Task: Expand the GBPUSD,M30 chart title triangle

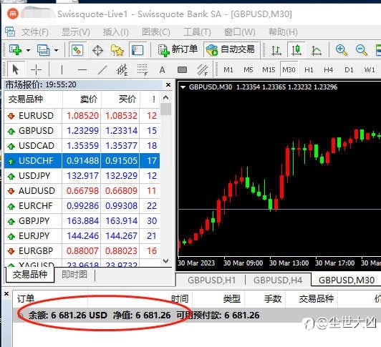Action: (x=183, y=87)
